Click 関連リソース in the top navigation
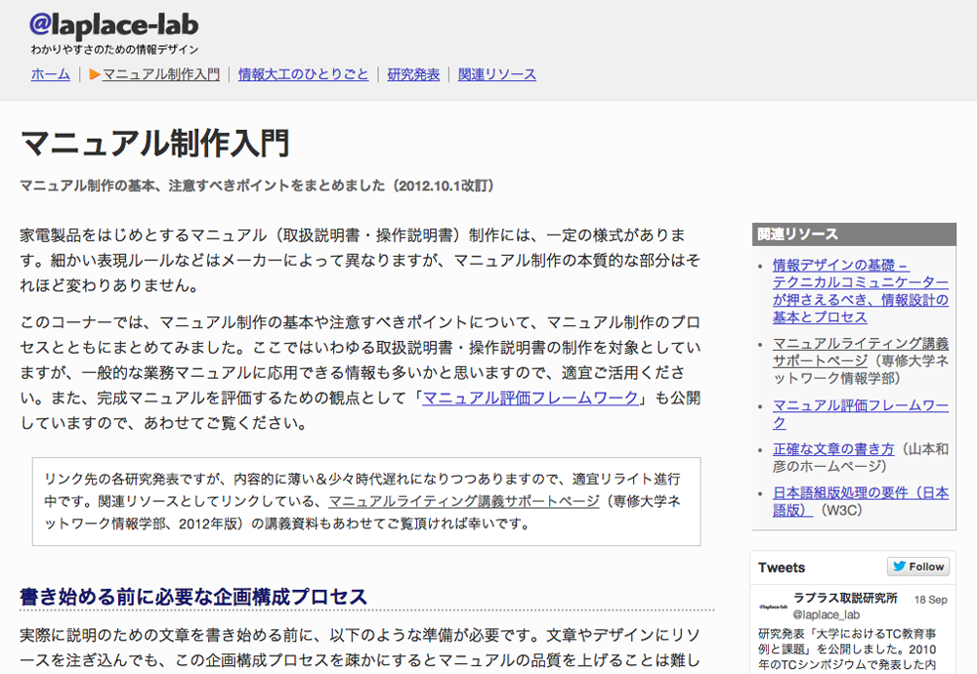Image resolution: width=977 pixels, height=674 pixels. pyautogui.click(x=496, y=74)
